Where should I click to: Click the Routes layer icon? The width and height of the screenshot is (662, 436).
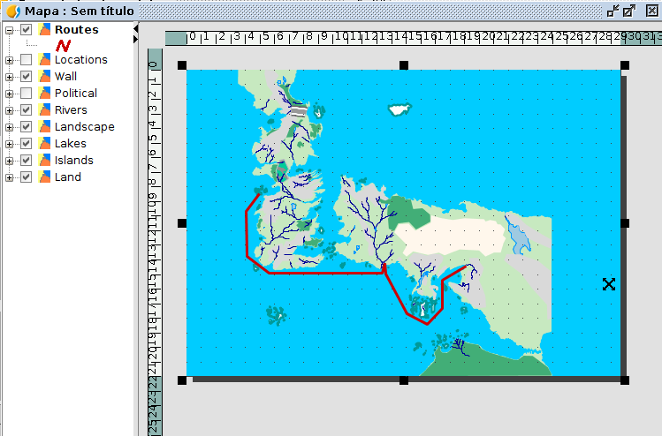pos(44,30)
